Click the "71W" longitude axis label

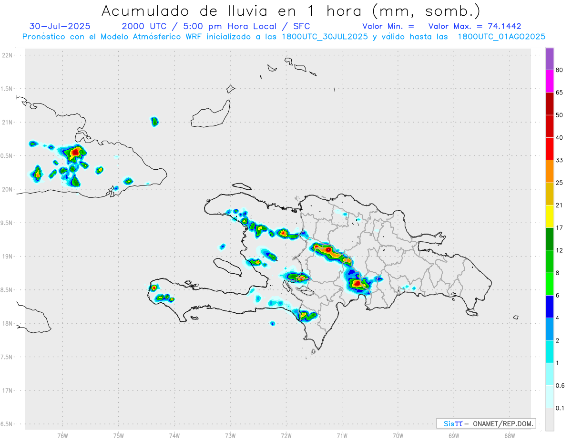click(x=342, y=436)
